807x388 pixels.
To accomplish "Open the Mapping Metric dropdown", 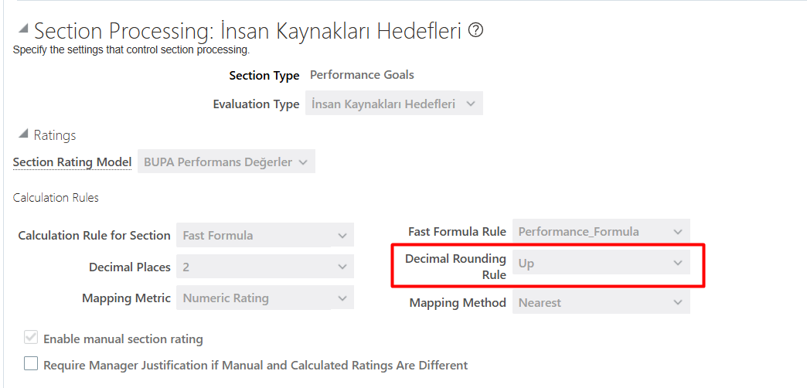I will click(265, 298).
